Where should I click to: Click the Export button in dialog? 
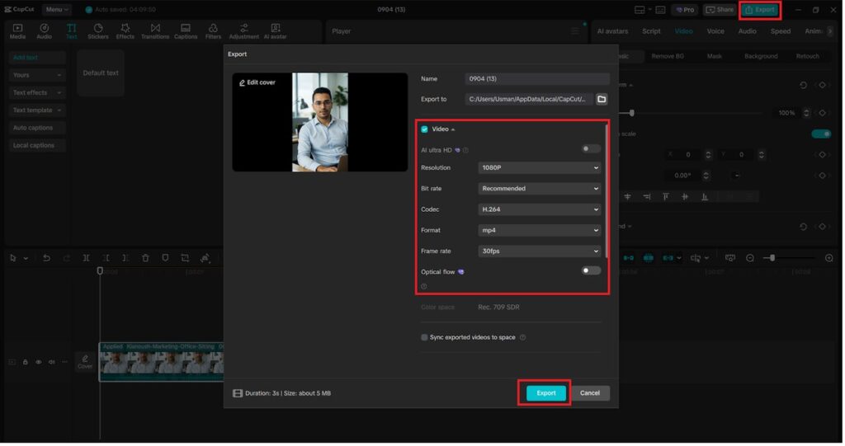pyautogui.click(x=546, y=393)
